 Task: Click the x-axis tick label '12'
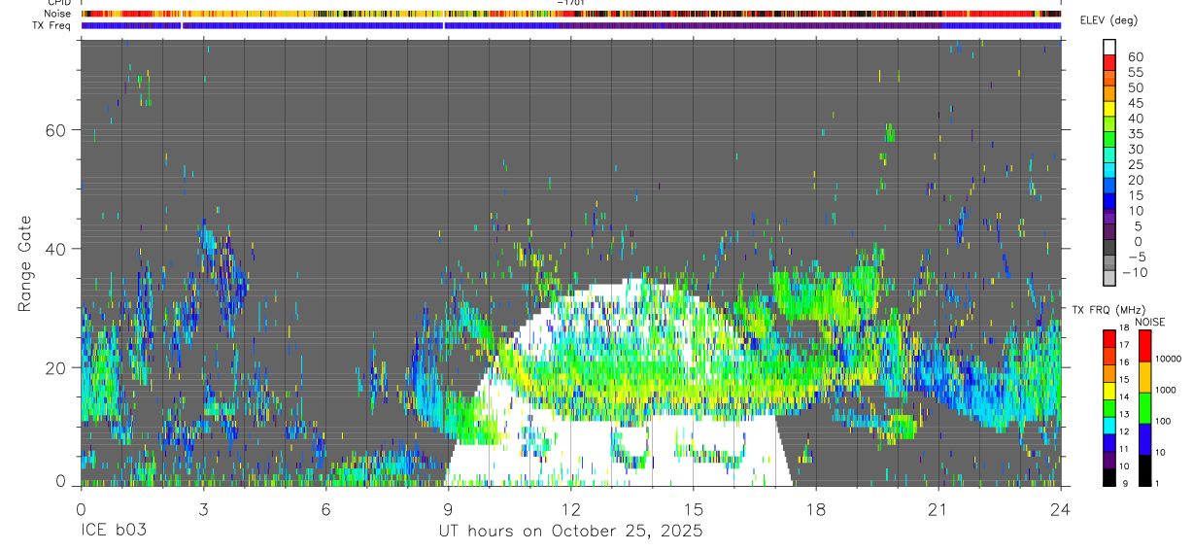[571, 509]
